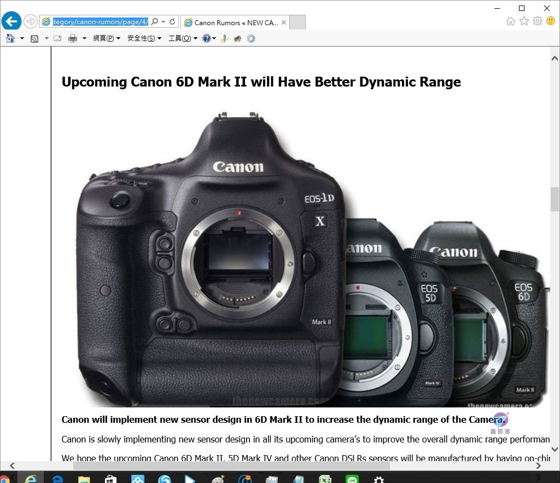Screen dimensions: 560x483
Task: Click the blue gear icon in command bar
Action: pyautogui.click(x=251, y=38)
